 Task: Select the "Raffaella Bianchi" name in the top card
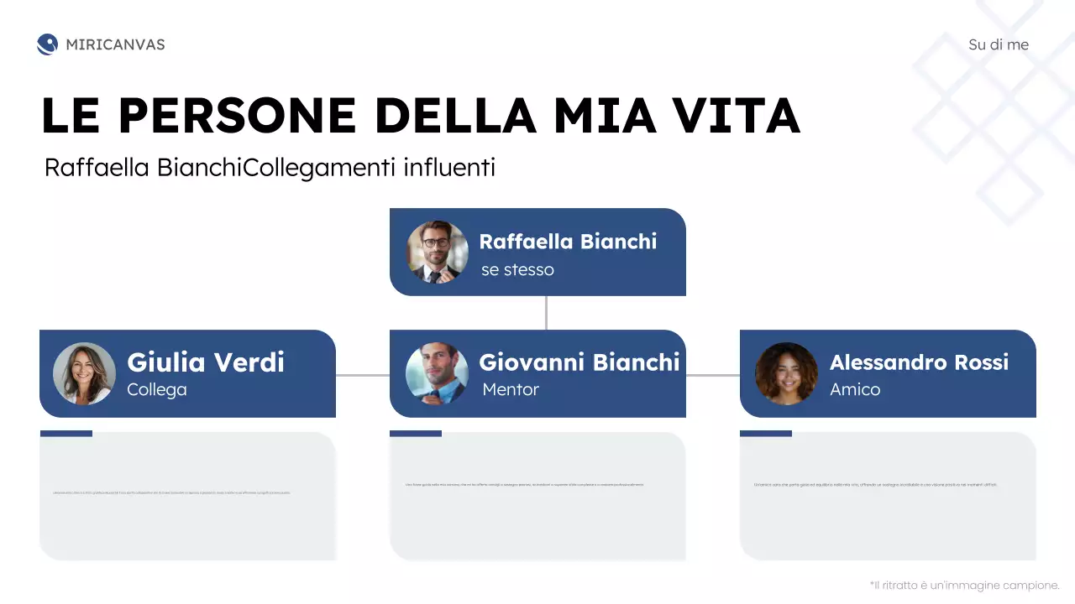(x=568, y=242)
